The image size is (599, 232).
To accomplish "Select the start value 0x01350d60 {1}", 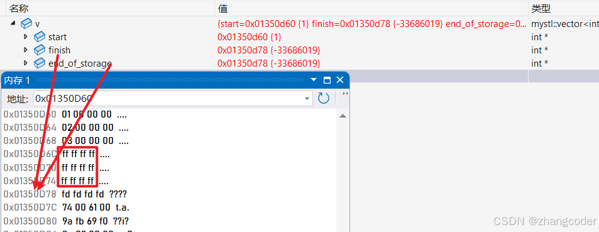I will [249, 37].
